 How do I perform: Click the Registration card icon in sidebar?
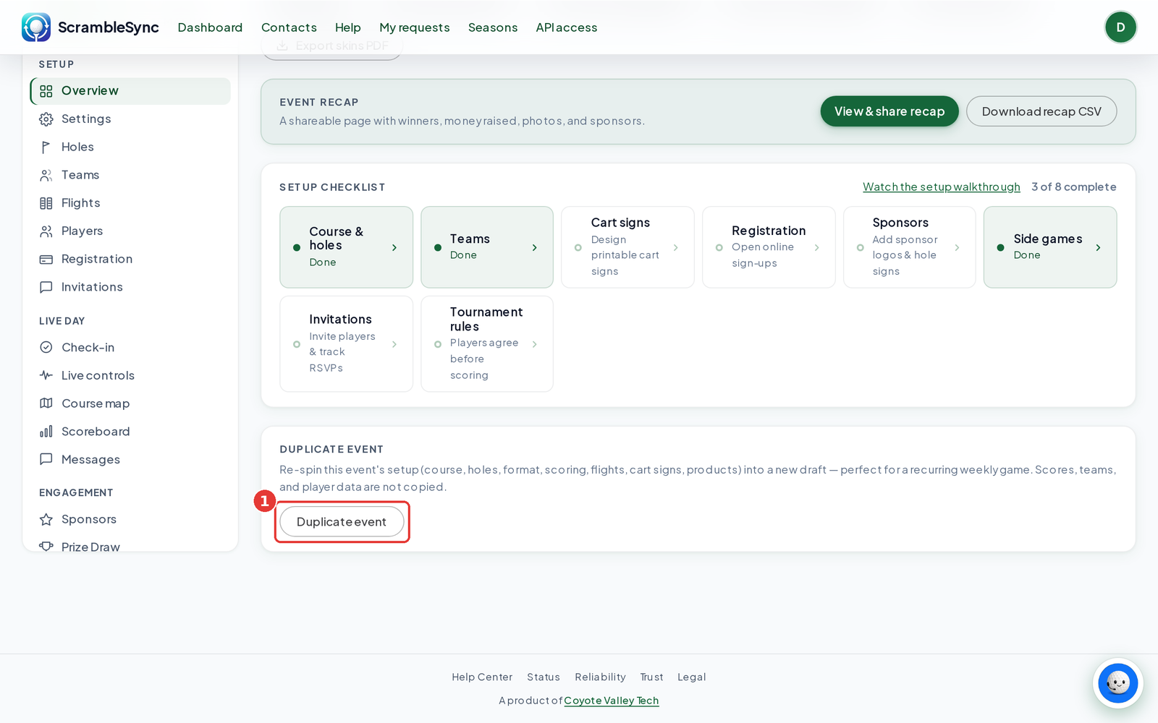tap(46, 260)
